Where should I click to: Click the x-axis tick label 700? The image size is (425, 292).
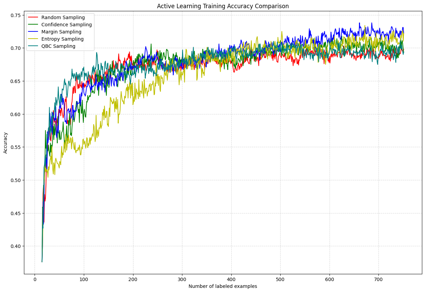click(x=379, y=279)
